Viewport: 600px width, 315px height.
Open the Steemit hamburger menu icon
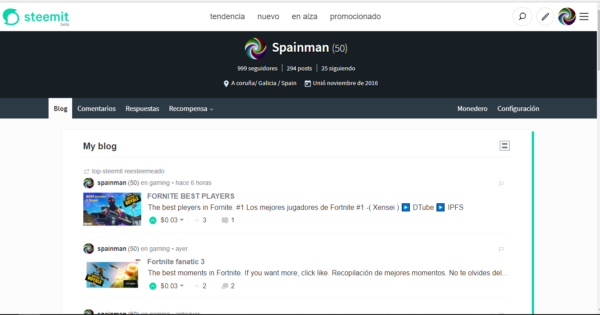coord(584,16)
